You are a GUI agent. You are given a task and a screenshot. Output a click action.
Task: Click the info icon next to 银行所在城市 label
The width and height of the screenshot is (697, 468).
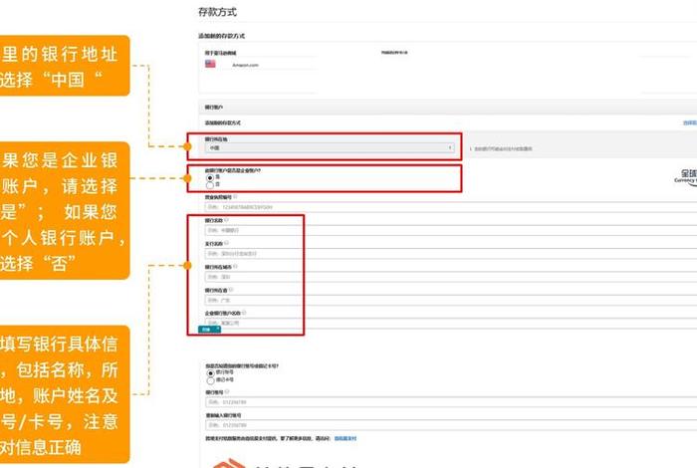(x=234, y=268)
